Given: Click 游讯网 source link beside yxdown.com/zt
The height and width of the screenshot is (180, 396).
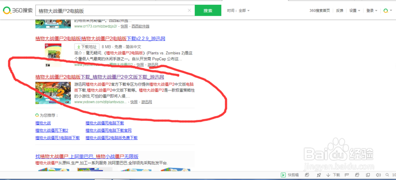Looking at the screenshot, I should click(x=147, y=102).
